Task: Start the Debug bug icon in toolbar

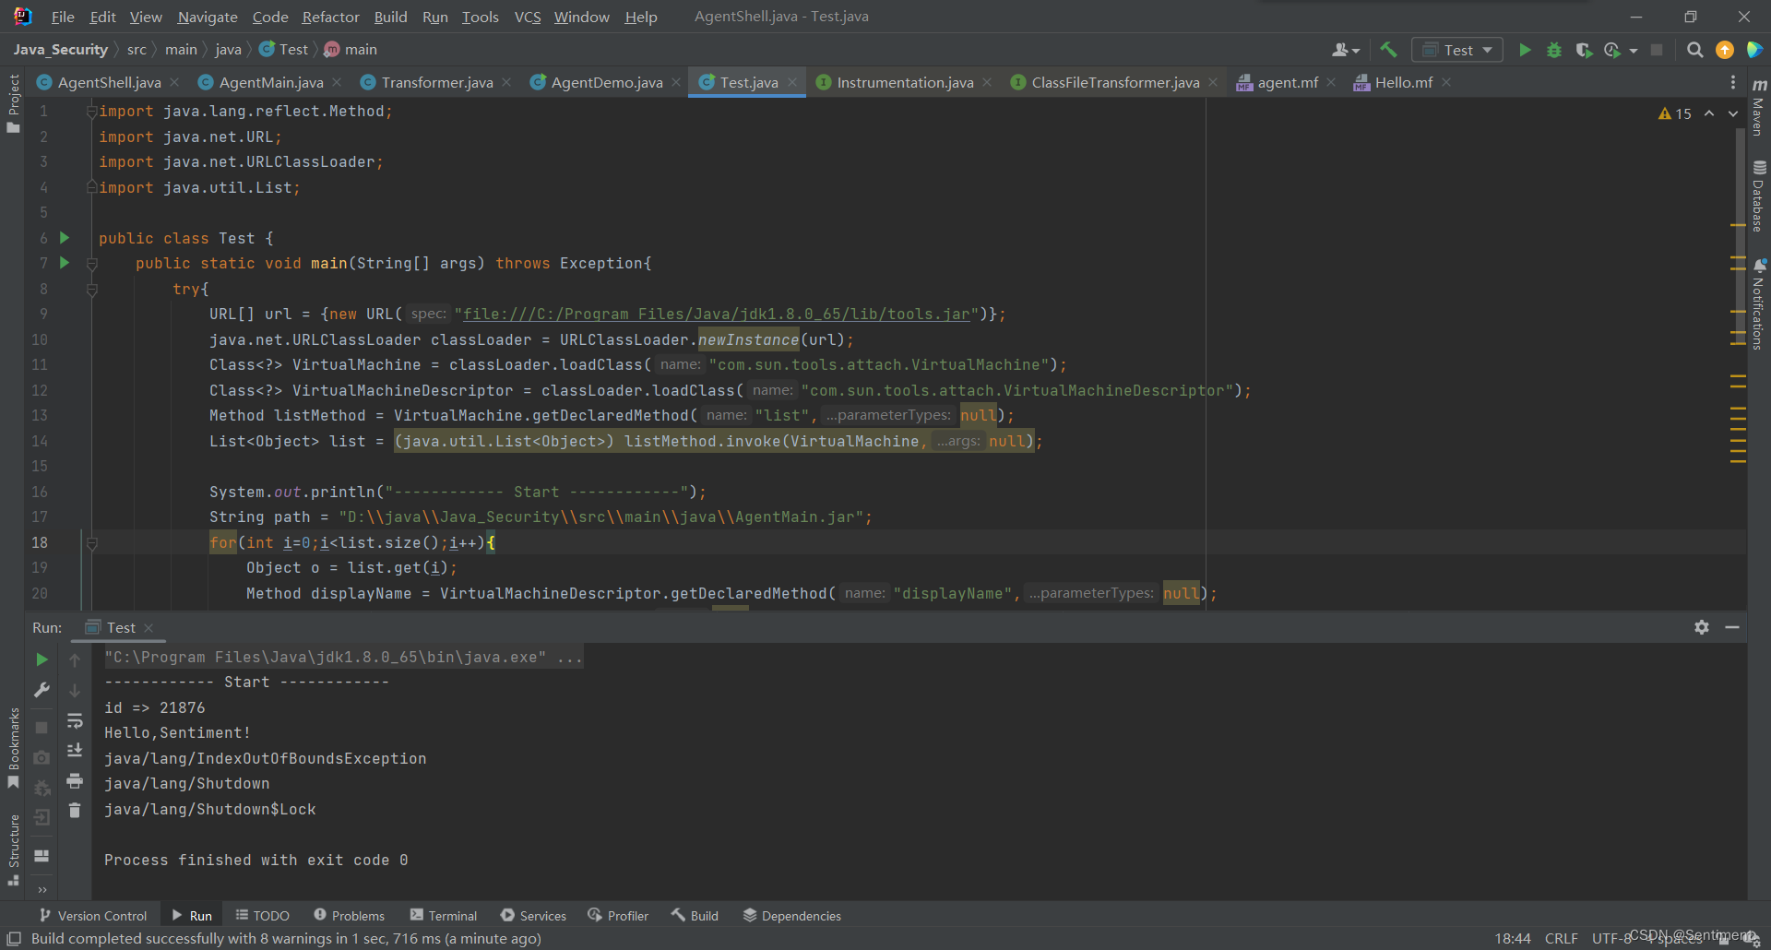Action: [1554, 50]
